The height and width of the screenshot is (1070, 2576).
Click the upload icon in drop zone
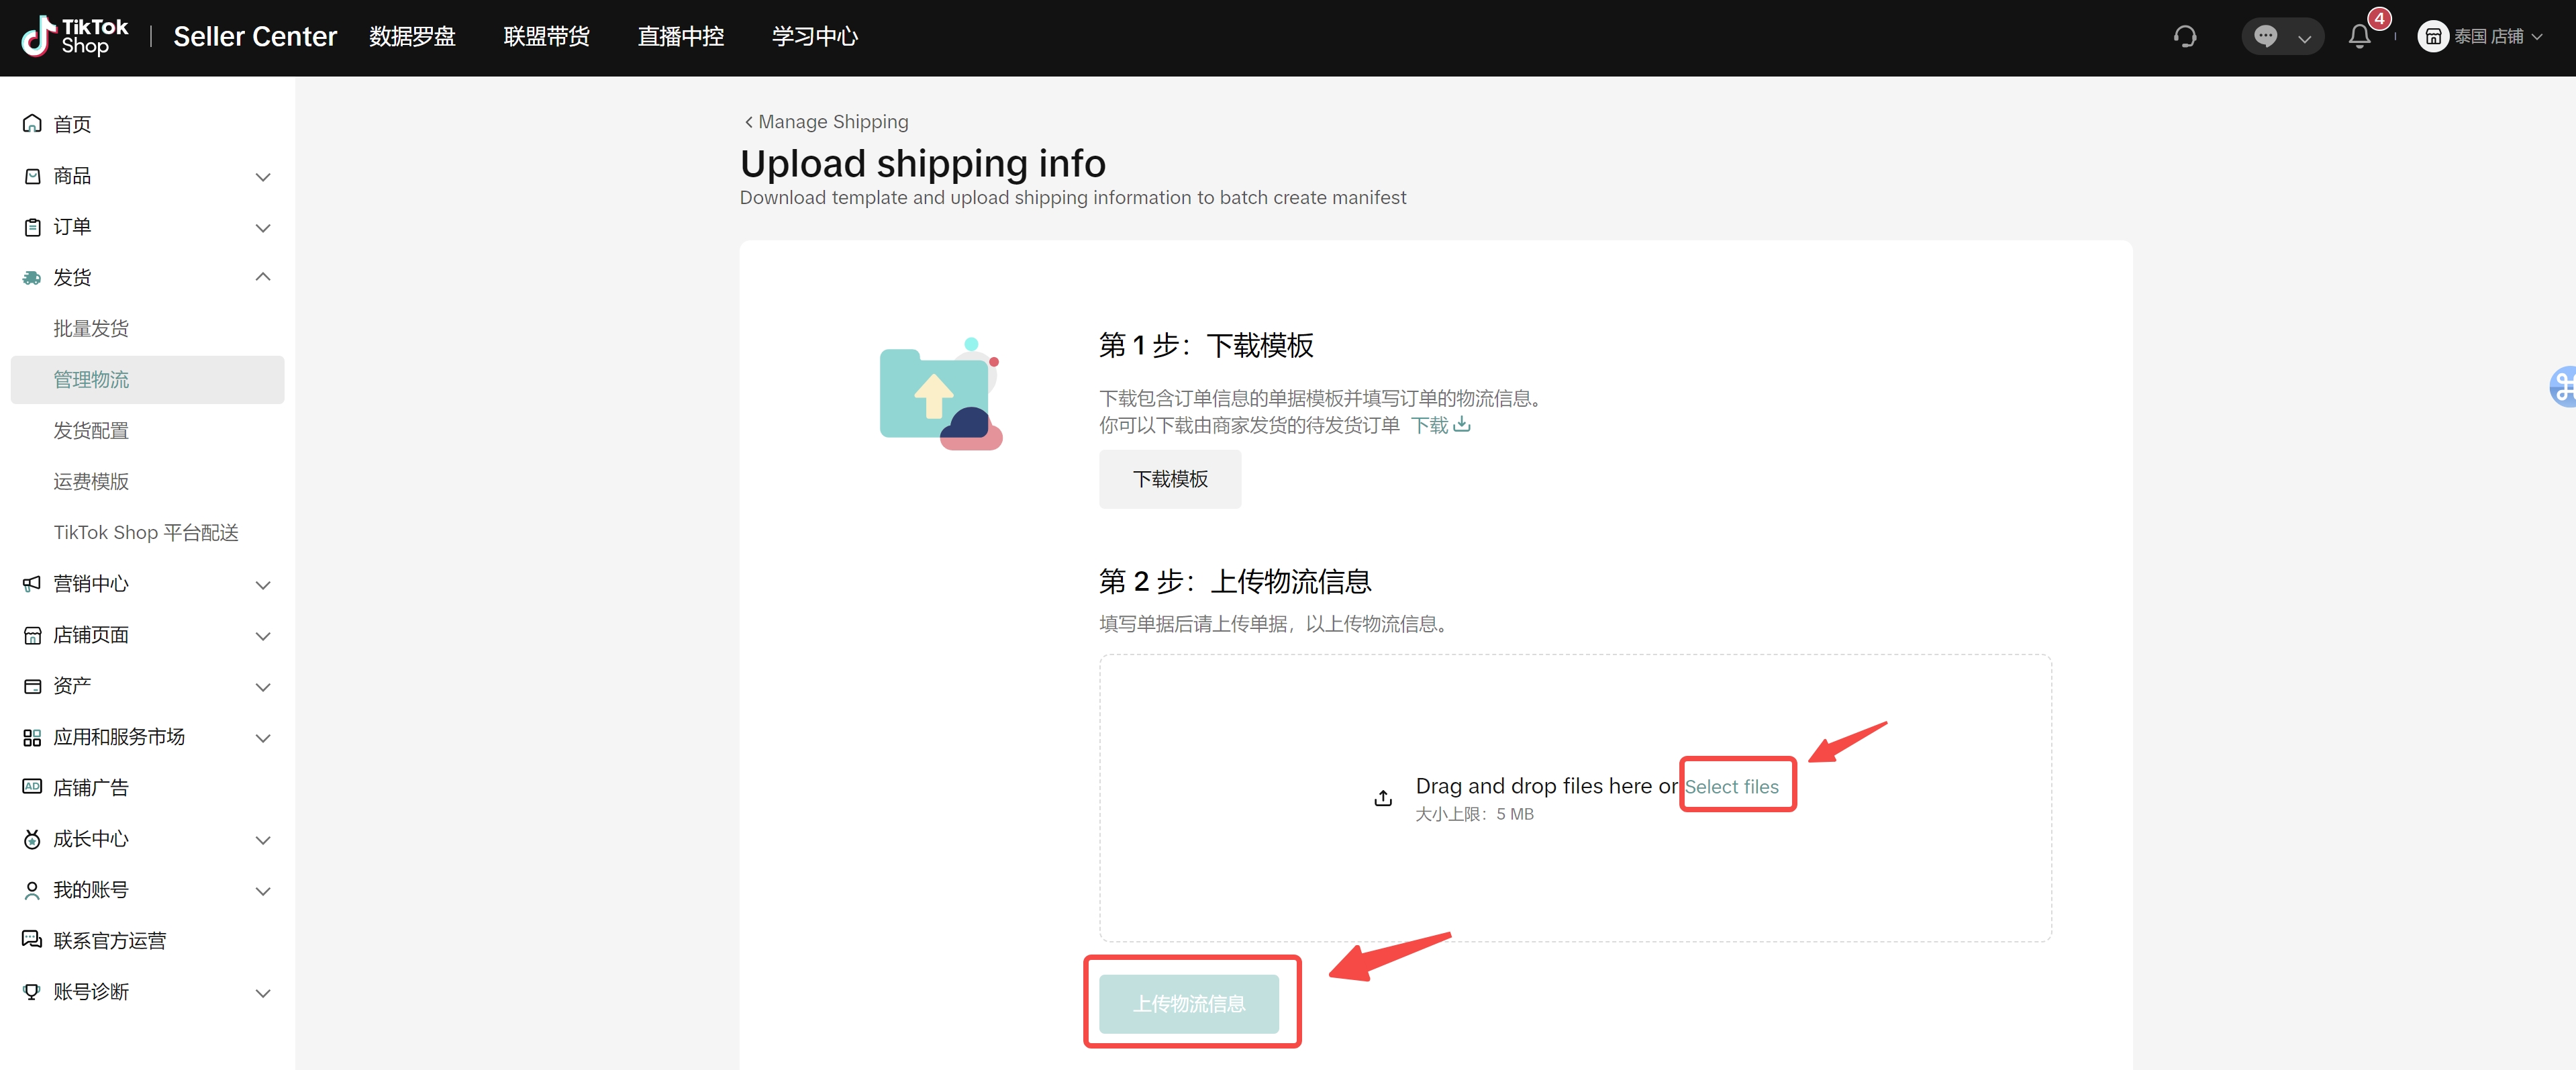[1383, 798]
